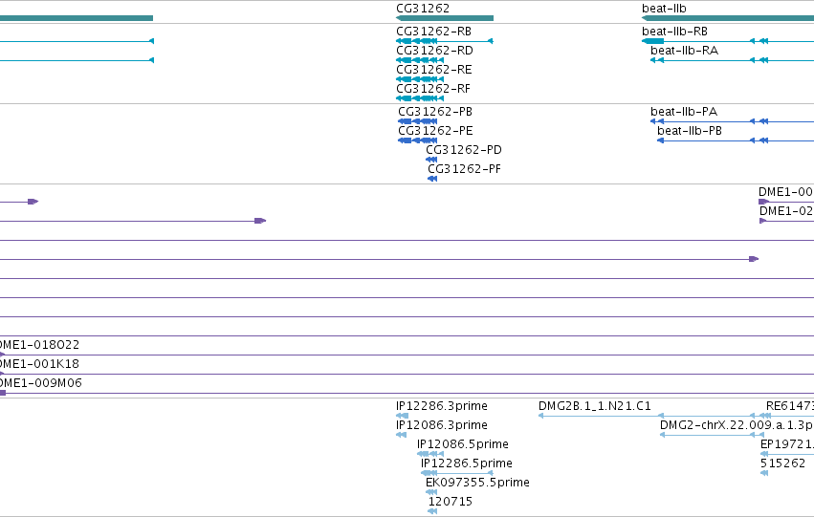This screenshot has width=814, height=517.
Task: Select the CG31262-RD transcript glyph
Action: [420, 60]
